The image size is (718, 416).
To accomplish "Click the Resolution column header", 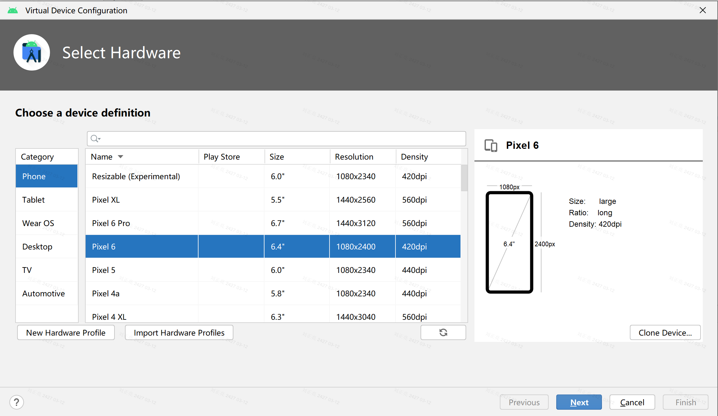I will pos(363,157).
